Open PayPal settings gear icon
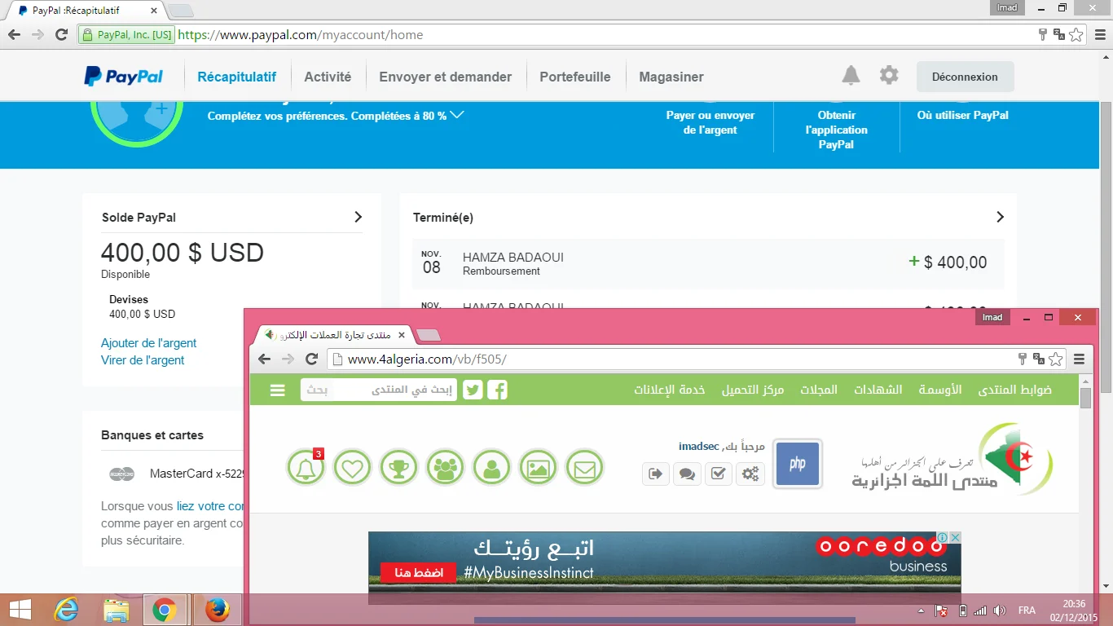The image size is (1113, 626). point(889,76)
